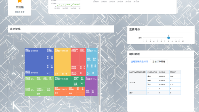Set month slider to tick 10
199x112 pixels.
(x=175, y=41)
